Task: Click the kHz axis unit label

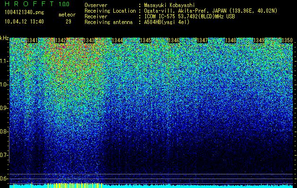Action: point(4,38)
